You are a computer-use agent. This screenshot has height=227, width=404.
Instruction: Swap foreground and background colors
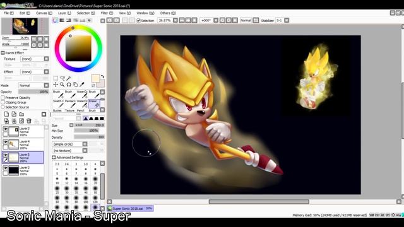coord(102,76)
